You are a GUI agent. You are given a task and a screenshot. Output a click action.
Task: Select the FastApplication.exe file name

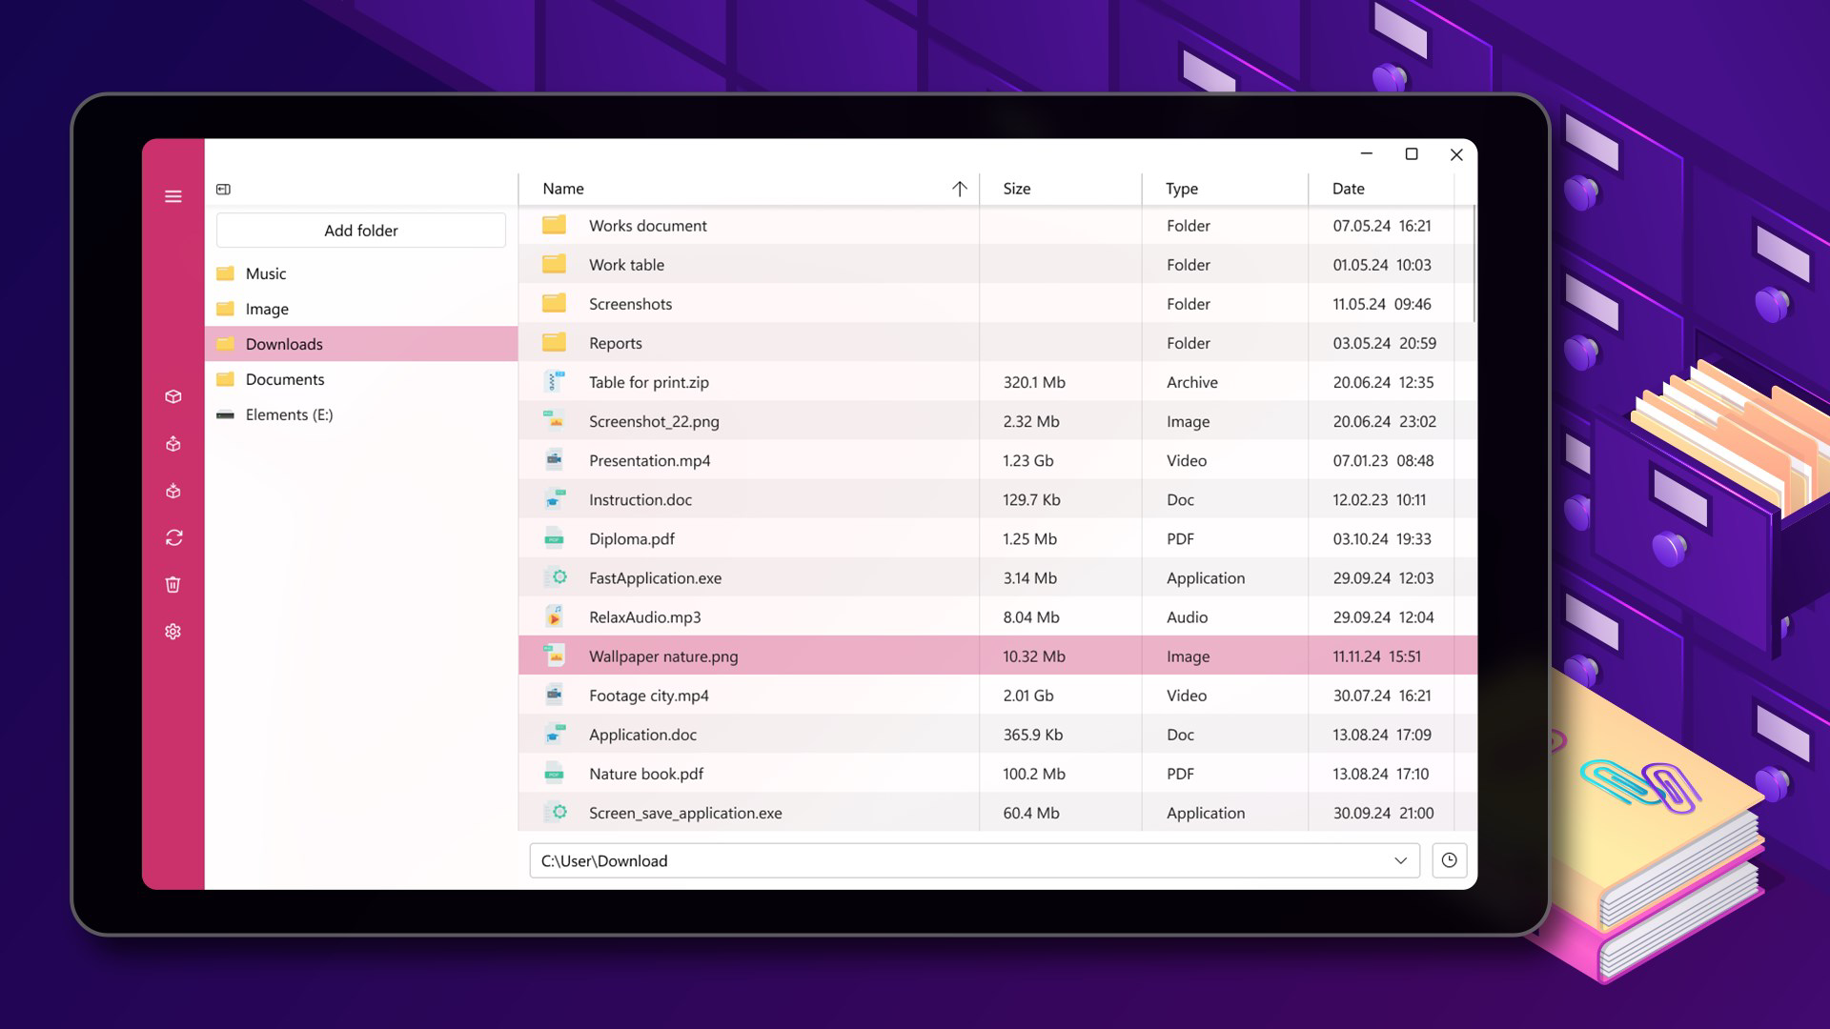pyautogui.click(x=655, y=578)
